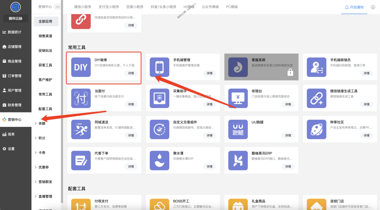Viewport: 380px width, 210px height.
Task: Click 详情 on 代客下单 card
Action: pos(131,166)
